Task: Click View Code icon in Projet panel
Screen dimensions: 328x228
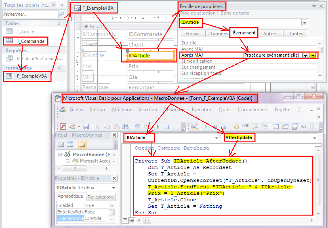Action: click(61, 144)
